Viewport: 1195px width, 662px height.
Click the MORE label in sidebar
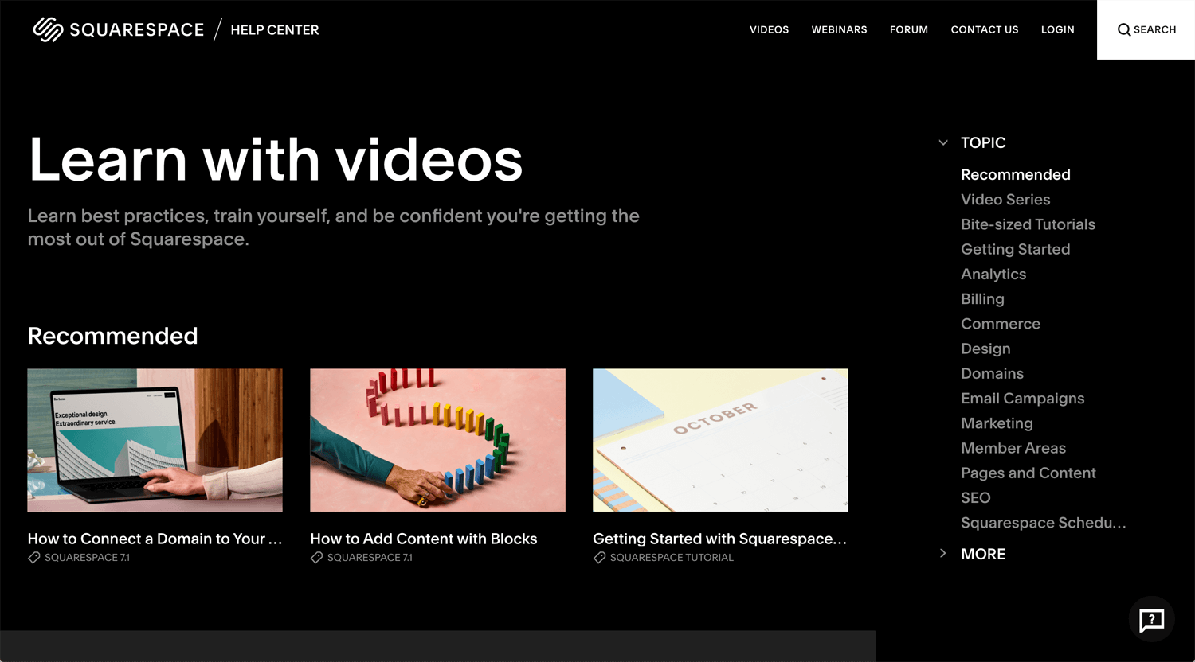(x=983, y=554)
